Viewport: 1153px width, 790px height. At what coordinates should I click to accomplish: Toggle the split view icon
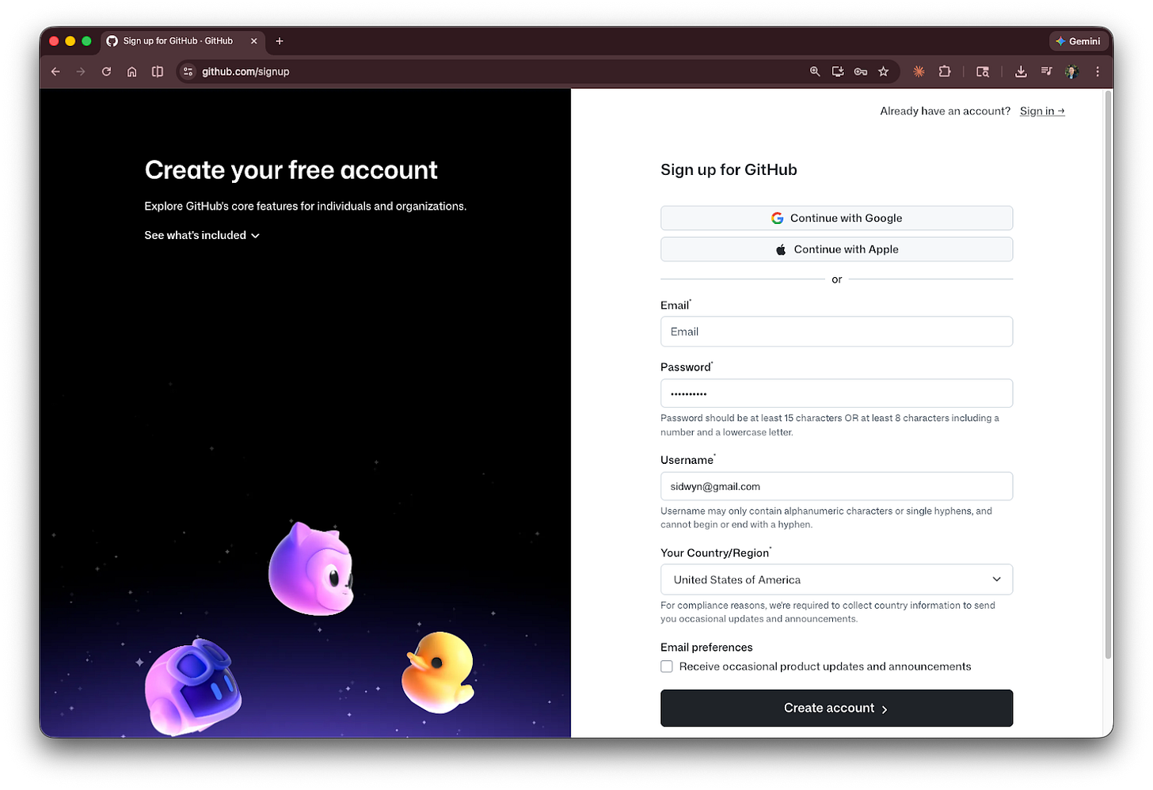click(x=158, y=71)
